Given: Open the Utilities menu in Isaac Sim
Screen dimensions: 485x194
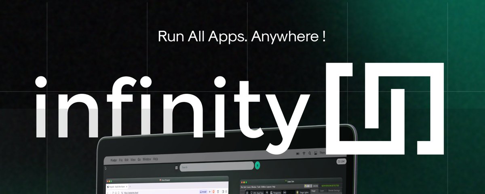Looking at the screenshot, I should click(x=263, y=187).
